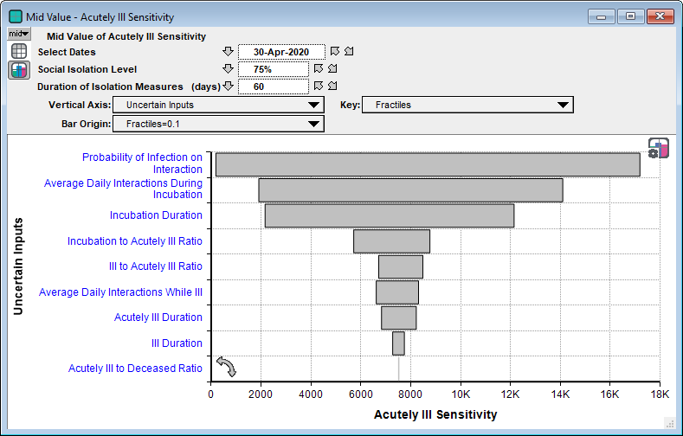Open the Vertical Axis dropdown
This screenshot has height=436, width=683.
(x=218, y=105)
